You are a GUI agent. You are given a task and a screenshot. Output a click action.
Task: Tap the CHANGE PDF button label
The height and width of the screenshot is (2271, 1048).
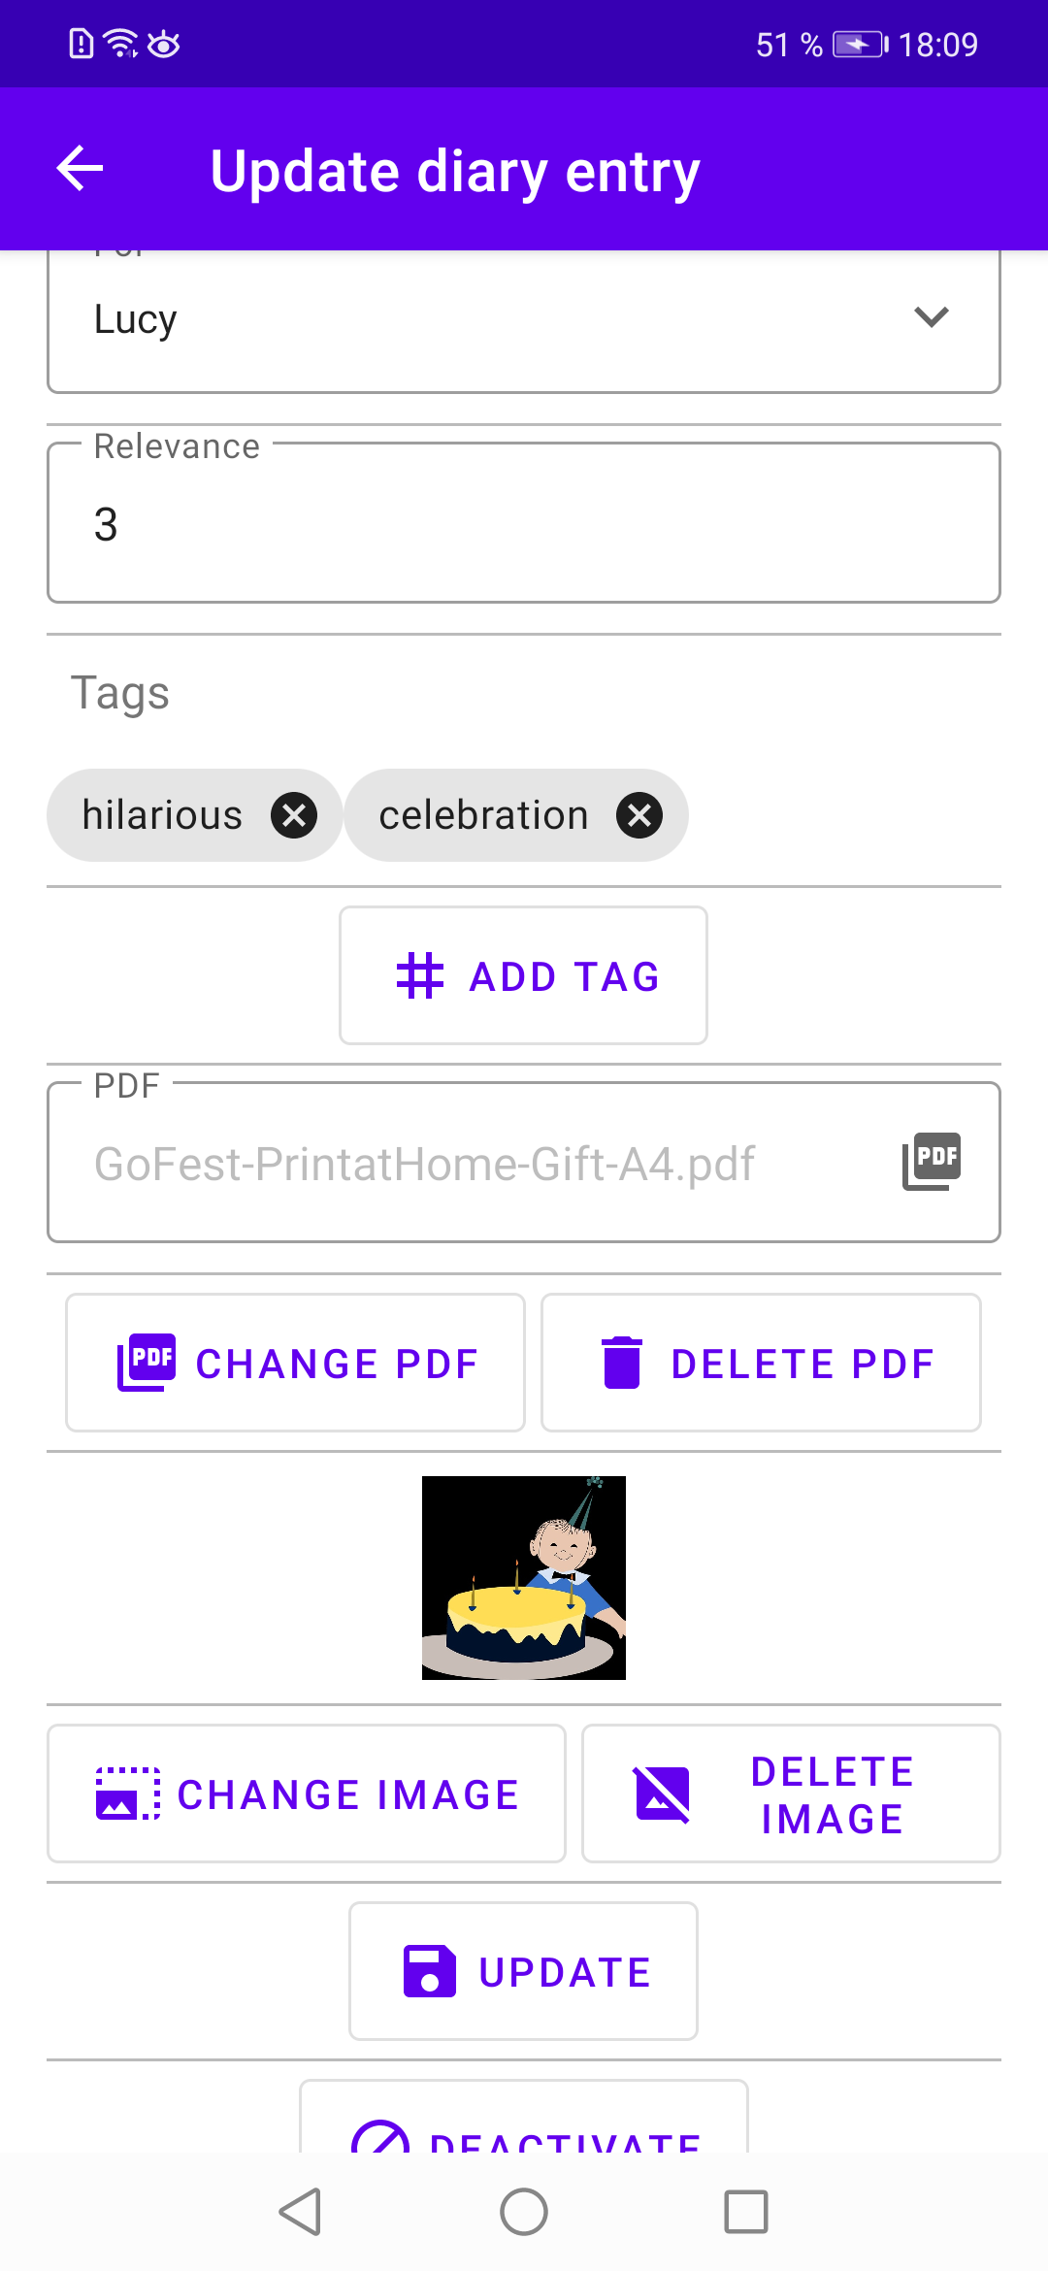pyautogui.click(x=338, y=1364)
